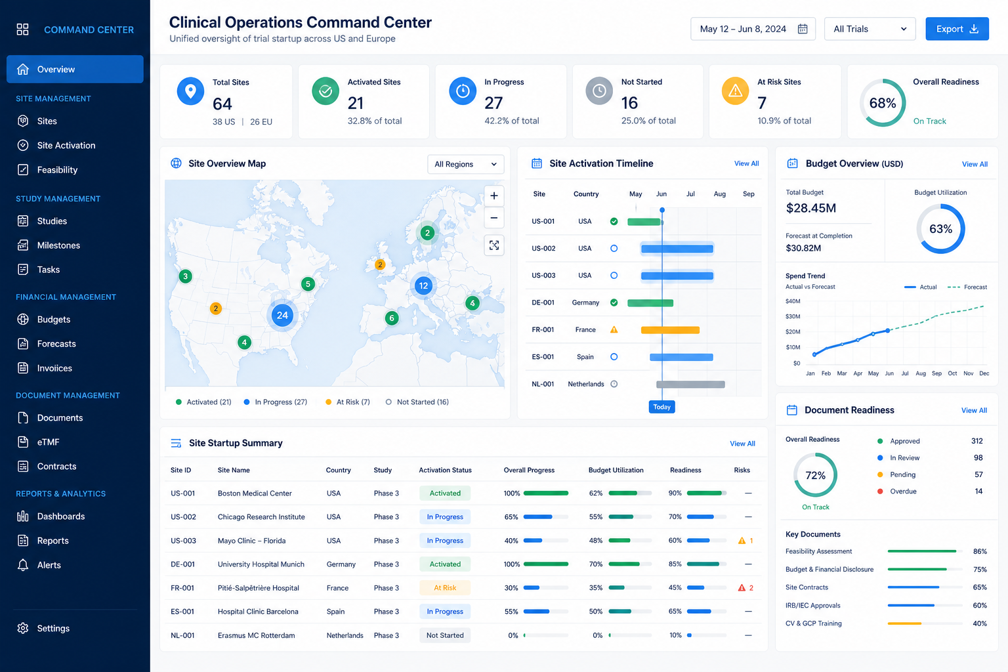Open the date range picker field

click(753, 29)
